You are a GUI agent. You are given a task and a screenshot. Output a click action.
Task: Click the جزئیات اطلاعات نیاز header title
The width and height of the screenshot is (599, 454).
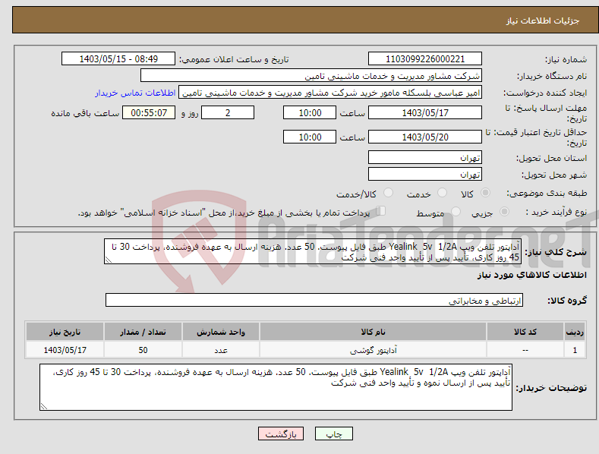543,20
